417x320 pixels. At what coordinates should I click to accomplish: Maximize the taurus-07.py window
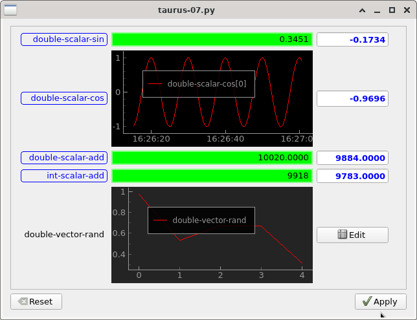click(392, 10)
